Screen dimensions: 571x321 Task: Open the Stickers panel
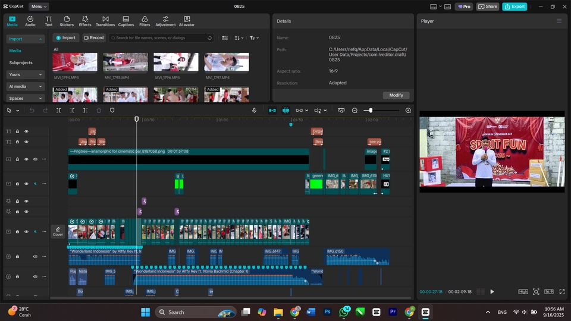click(x=67, y=21)
